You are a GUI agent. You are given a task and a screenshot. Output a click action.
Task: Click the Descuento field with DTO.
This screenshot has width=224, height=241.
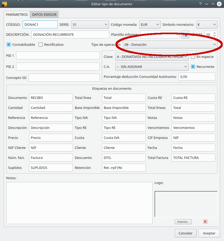[x=124, y=158]
